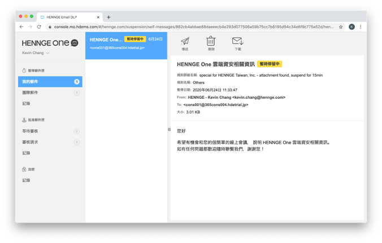Viewport: 382px width, 243px height.
Task: Open the Chrome three-dot menu
Action: click(361, 26)
